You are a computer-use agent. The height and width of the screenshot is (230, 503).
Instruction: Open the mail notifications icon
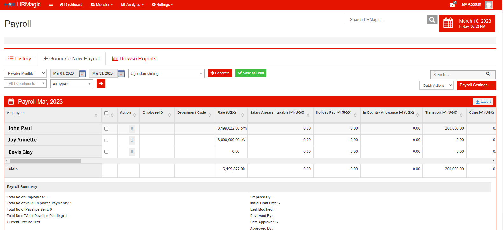pyautogui.click(x=452, y=5)
